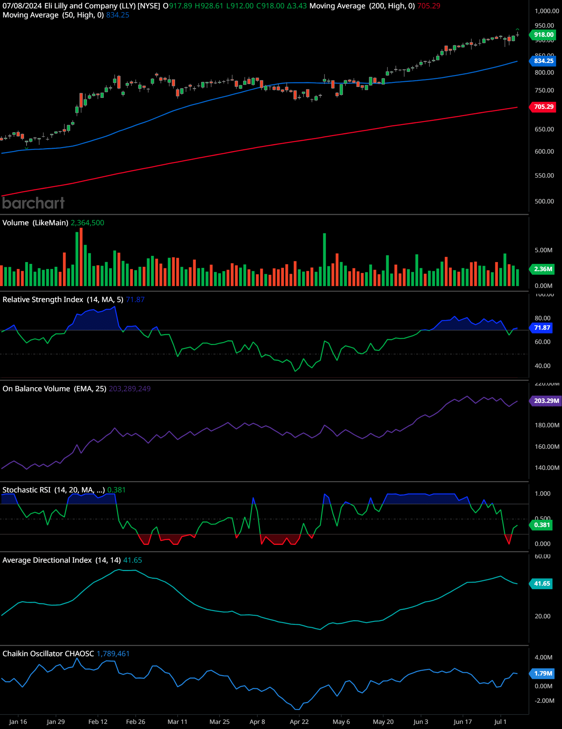The image size is (562, 729).
Task: Click the 1.79M Chaikin Oscillator tag
Action: [543, 673]
